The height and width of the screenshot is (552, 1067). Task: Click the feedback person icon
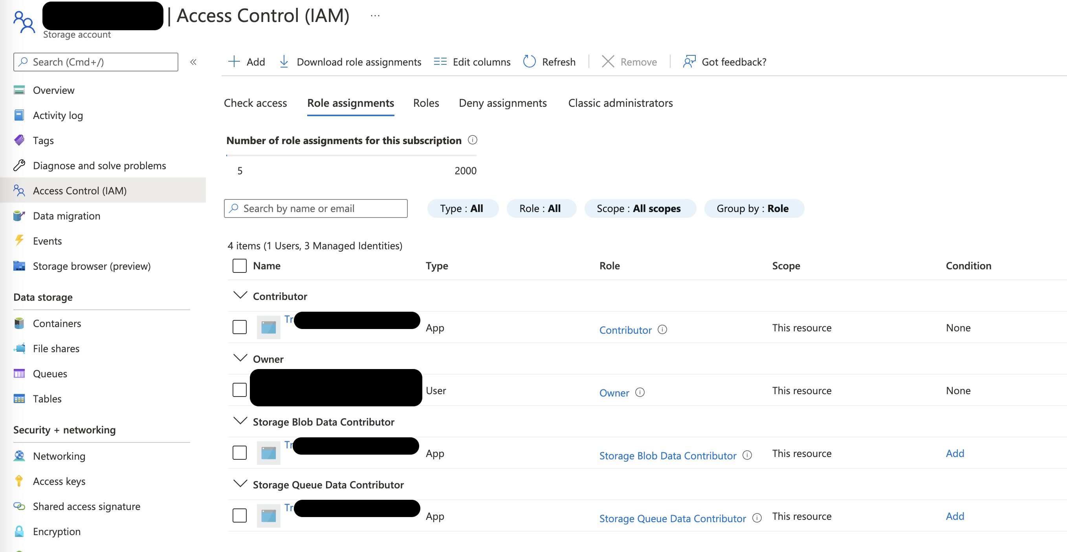point(689,62)
